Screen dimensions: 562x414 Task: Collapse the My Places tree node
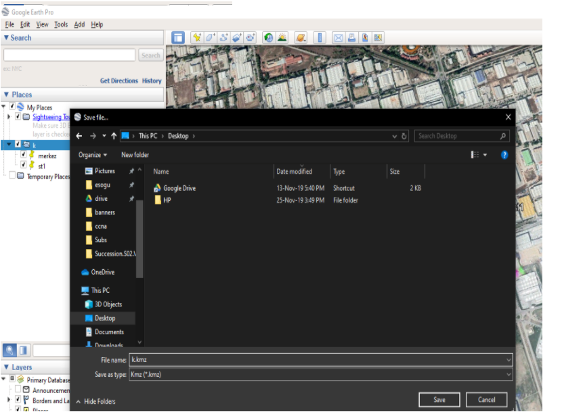tap(3, 106)
